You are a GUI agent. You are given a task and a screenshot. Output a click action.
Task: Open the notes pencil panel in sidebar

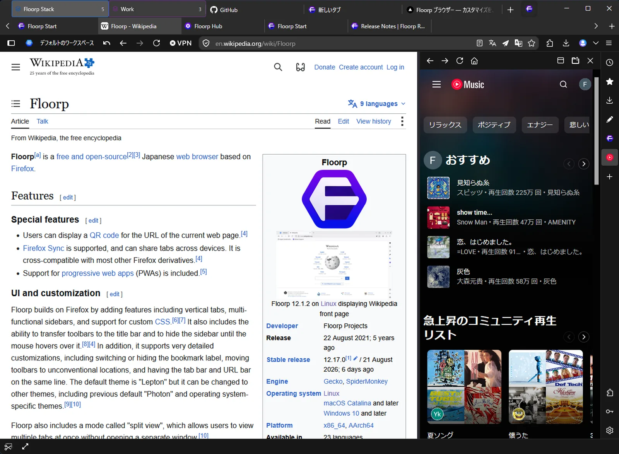610,119
